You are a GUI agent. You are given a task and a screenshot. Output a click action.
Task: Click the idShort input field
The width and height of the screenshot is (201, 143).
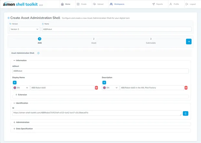(x=100, y=71)
